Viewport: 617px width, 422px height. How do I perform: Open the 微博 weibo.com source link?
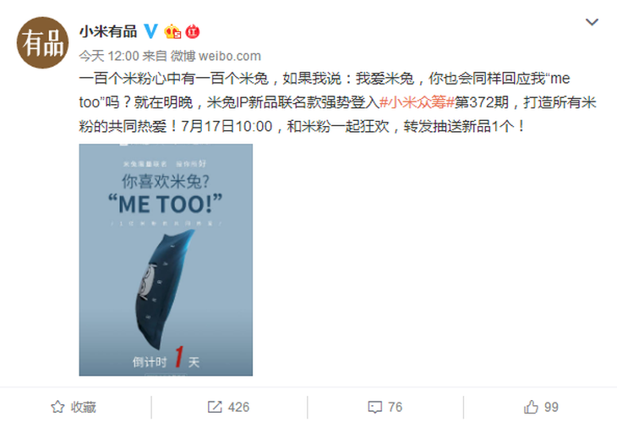(x=216, y=56)
